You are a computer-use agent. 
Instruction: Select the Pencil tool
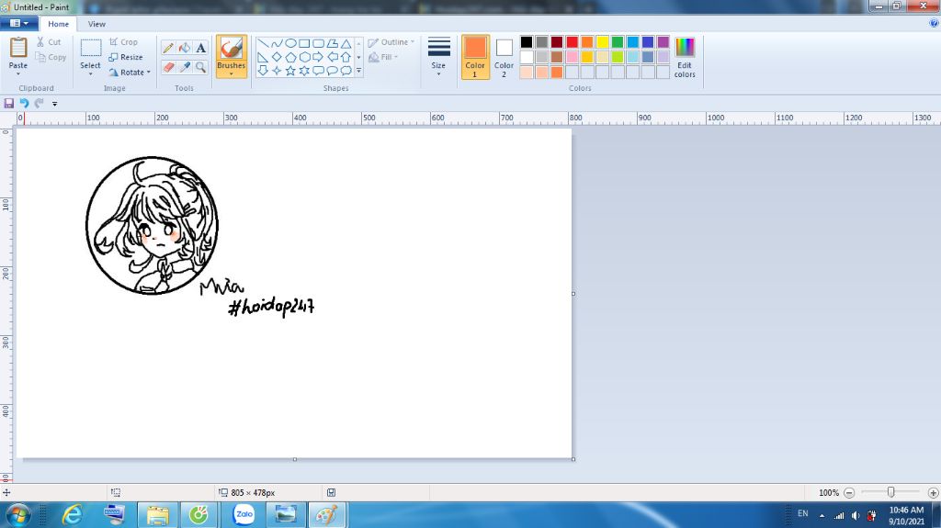click(169, 48)
